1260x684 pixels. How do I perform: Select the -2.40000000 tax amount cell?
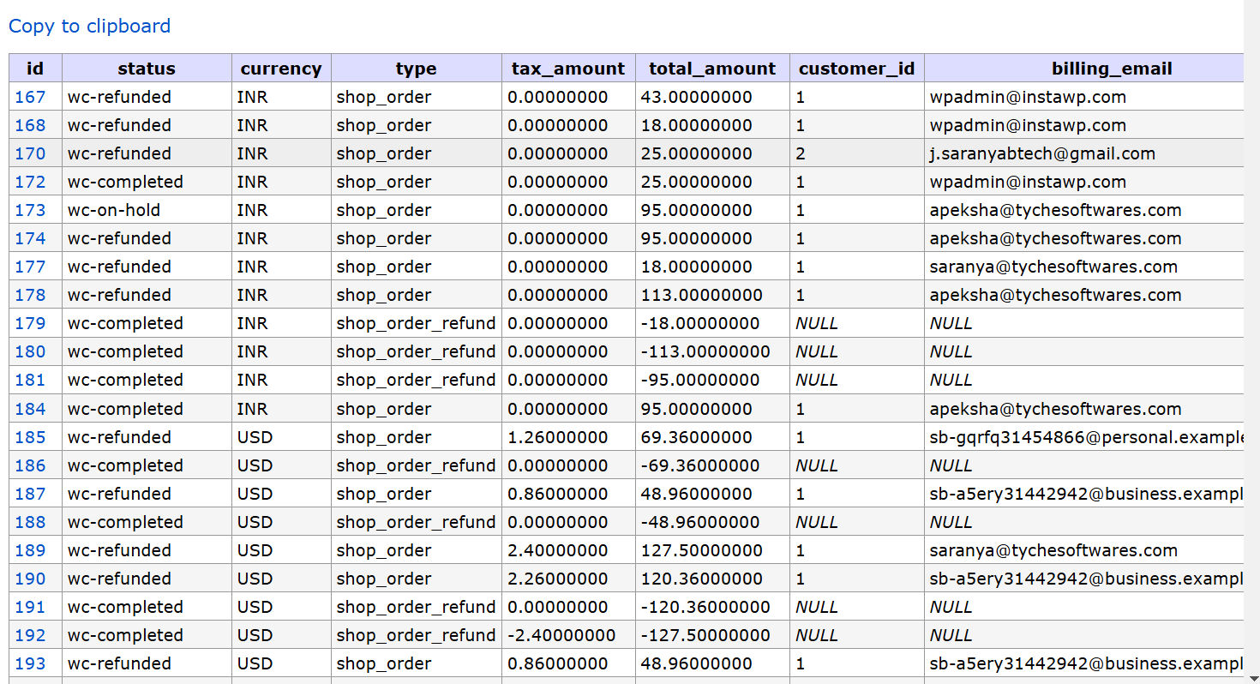(x=561, y=635)
